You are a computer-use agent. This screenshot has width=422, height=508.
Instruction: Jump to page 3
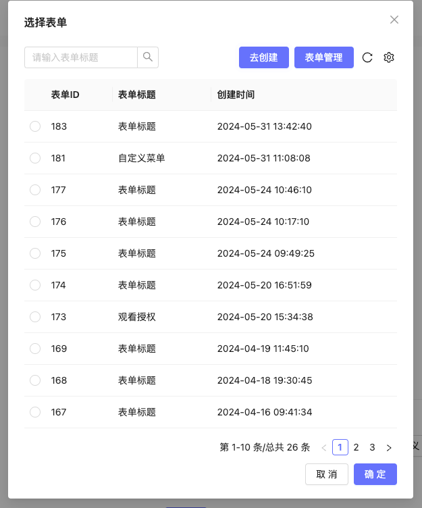pos(372,447)
